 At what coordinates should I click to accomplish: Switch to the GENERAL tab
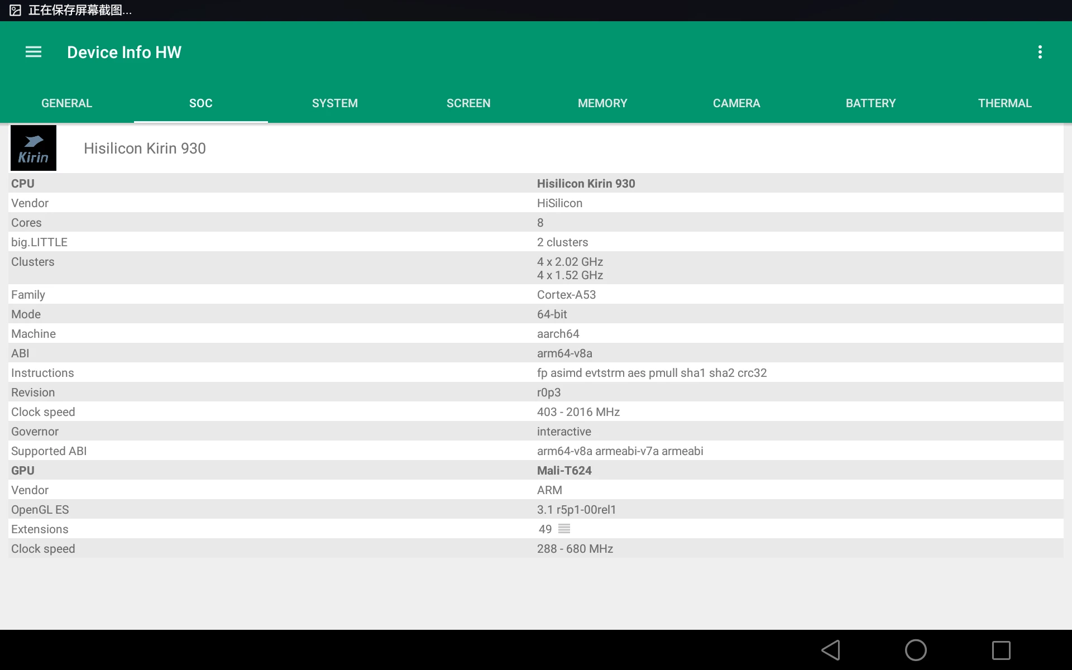[66, 103]
